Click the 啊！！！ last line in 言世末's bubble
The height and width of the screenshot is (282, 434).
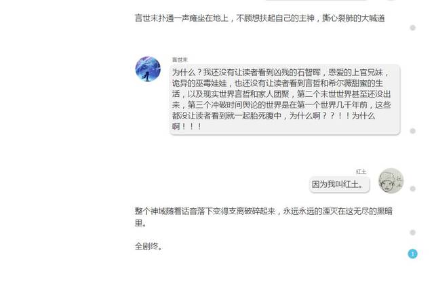186,127
